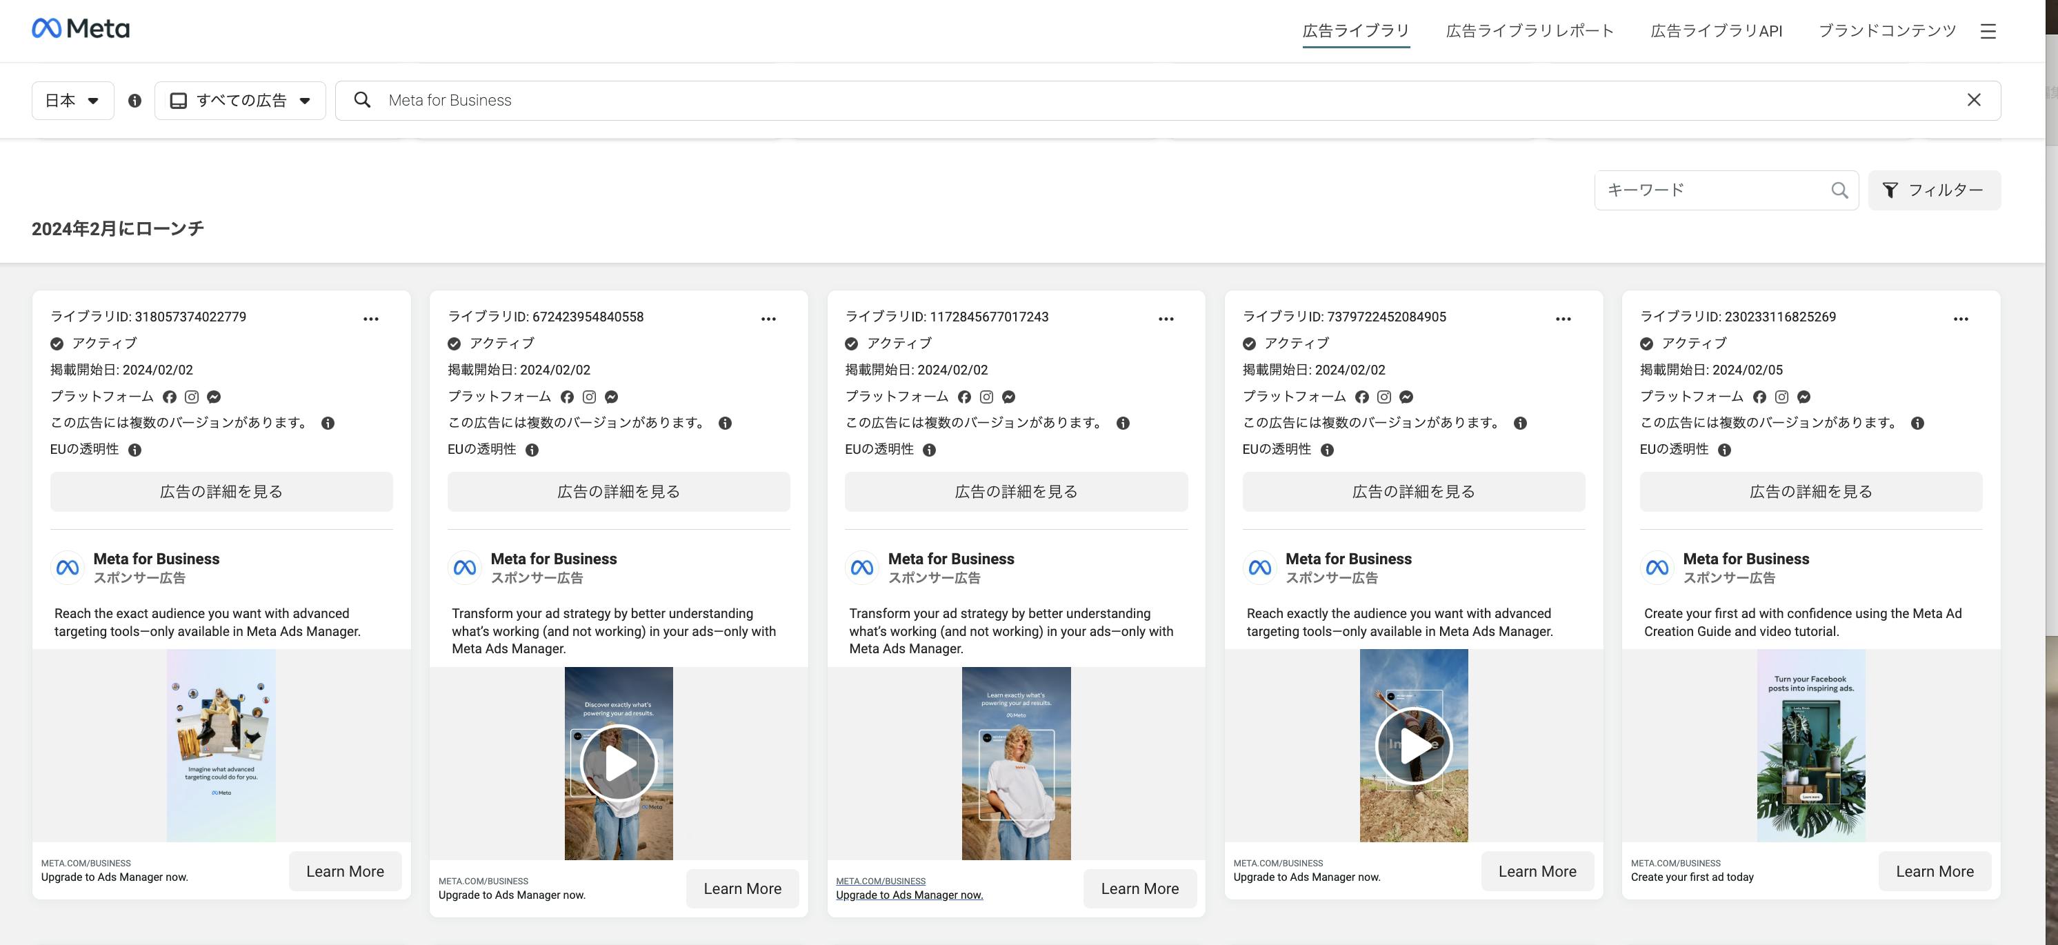This screenshot has width=2058, height=945.
Task: Open the フィルター filter options
Action: point(1934,190)
